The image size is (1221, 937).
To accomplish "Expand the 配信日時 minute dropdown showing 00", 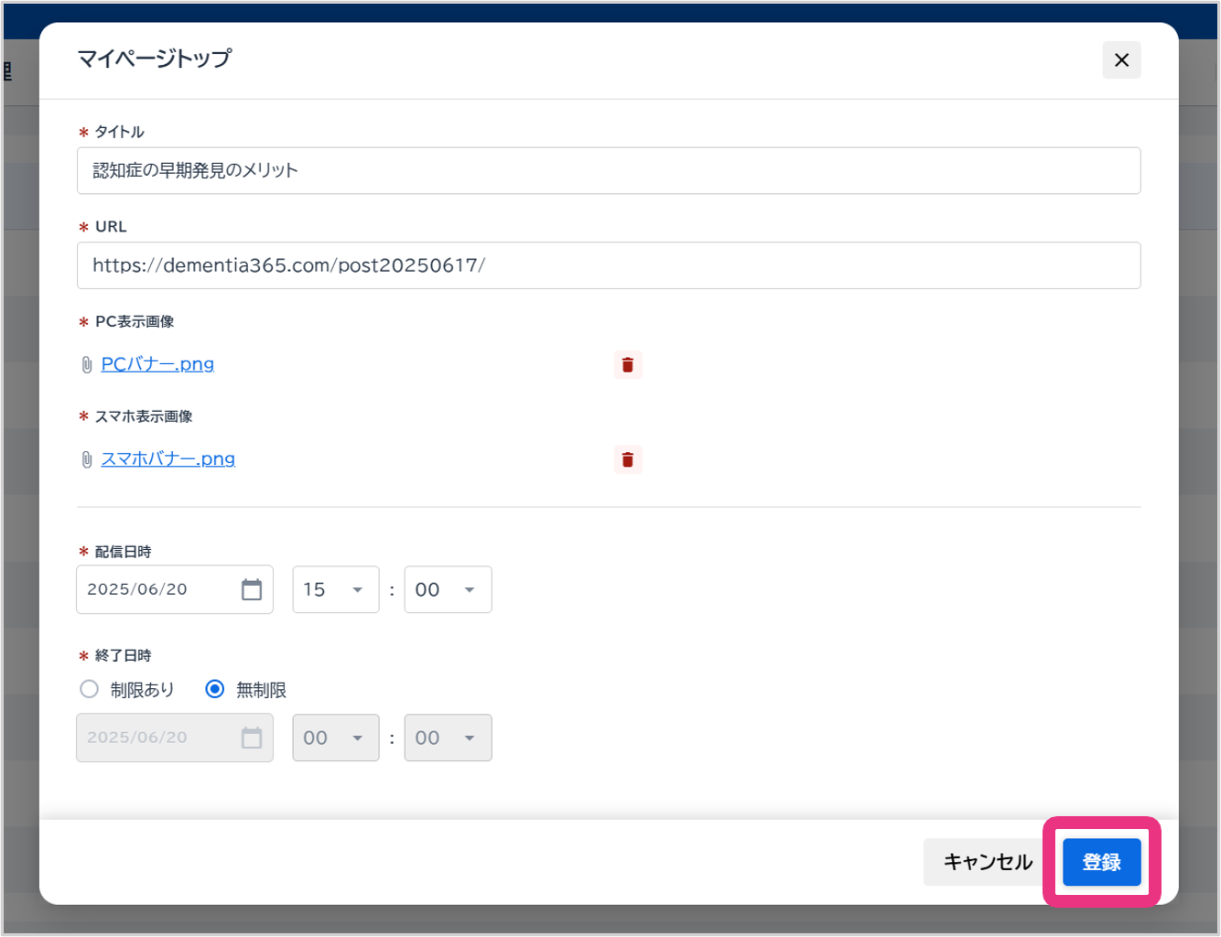I will 448,589.
